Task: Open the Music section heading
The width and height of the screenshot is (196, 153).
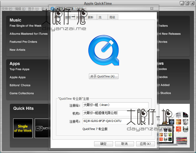Action: tap(15, 20)
